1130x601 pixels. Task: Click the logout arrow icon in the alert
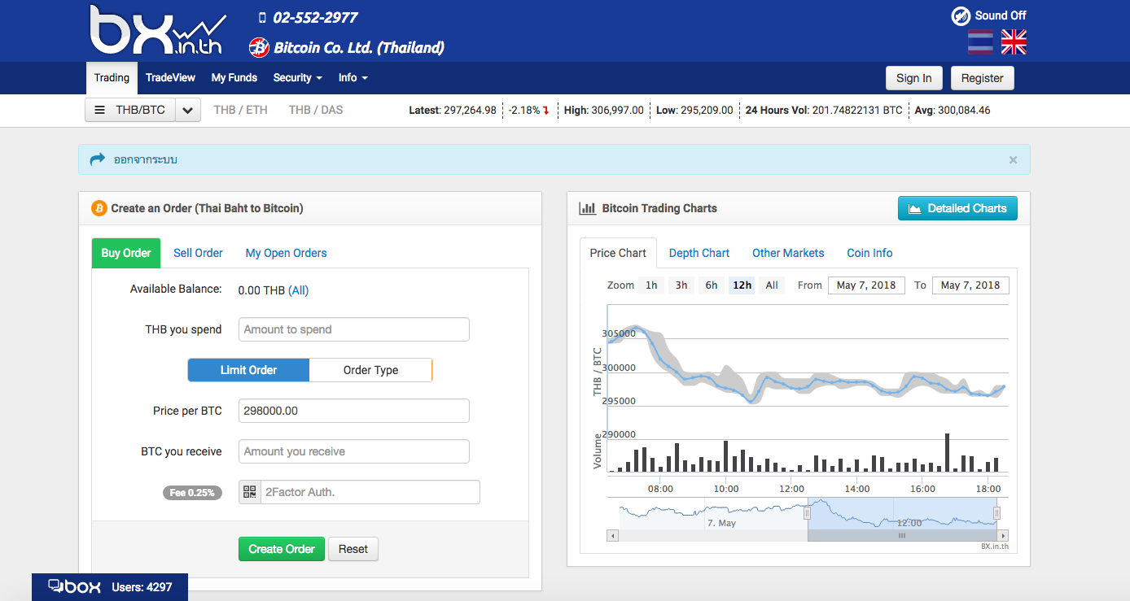click(x=98, y=159)
